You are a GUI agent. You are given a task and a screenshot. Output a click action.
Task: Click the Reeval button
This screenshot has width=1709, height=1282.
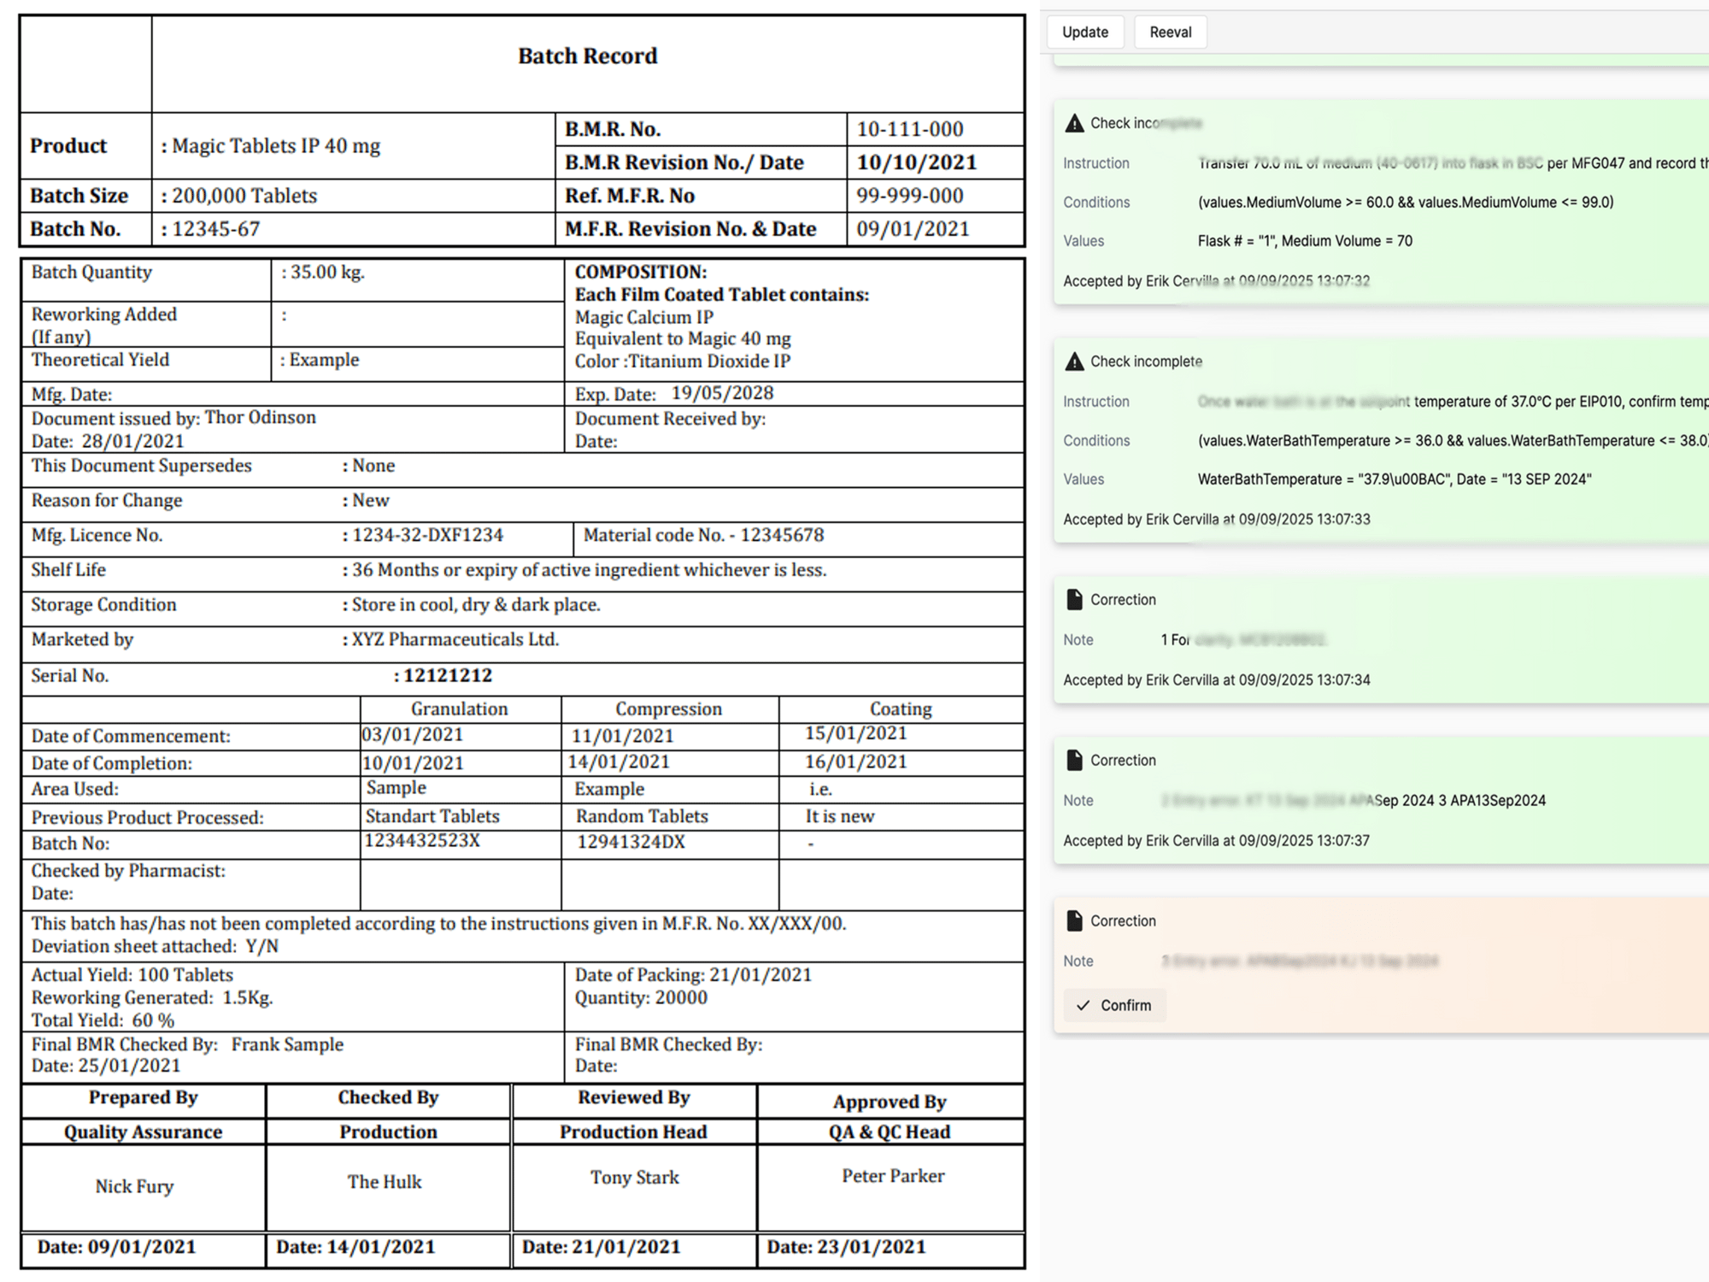(x=1170, y=32)
